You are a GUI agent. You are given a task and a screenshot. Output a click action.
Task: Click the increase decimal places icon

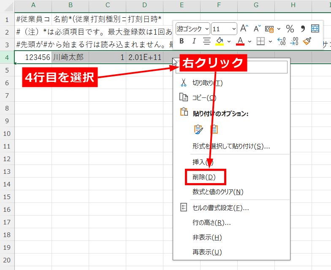282,41
